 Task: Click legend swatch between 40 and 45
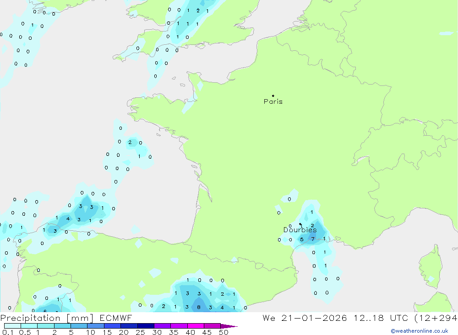(196, 326)
